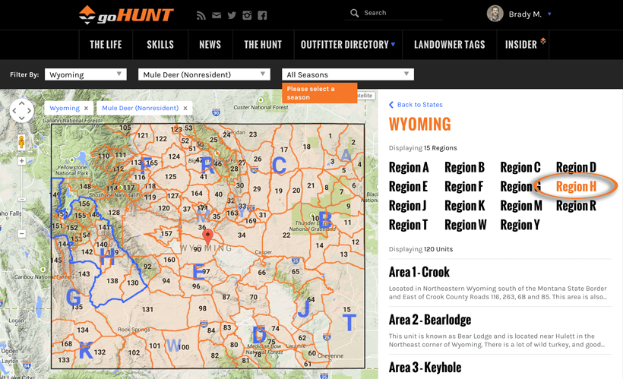
Task: Click Region G label on map
Action: 74,297
